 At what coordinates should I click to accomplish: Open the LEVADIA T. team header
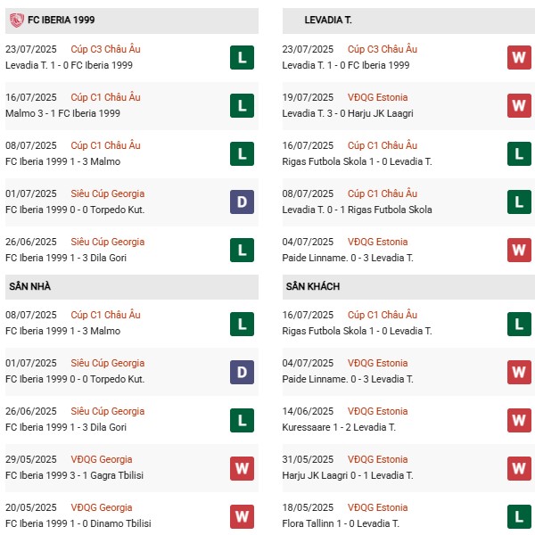pos(330,20)
